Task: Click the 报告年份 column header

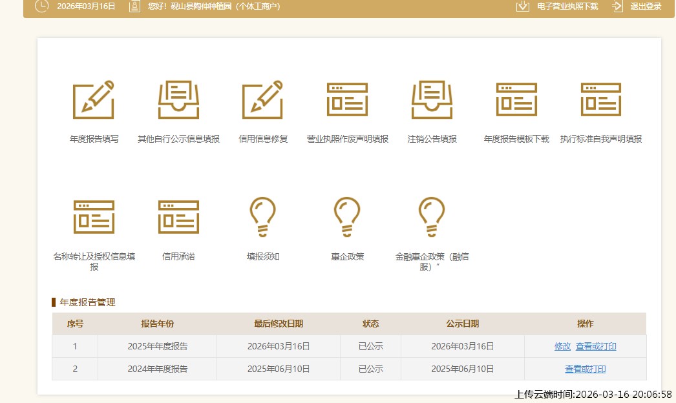Action: pos(157,324)
